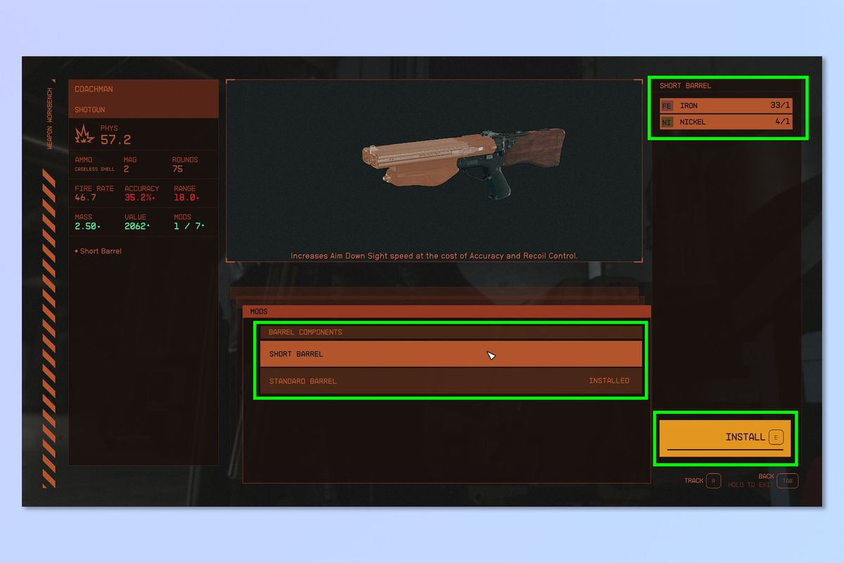The width and height of the screenshot is (844, 563).
Task: Click the hold-progress bar inside Install
Action: [x=725, y=450]
